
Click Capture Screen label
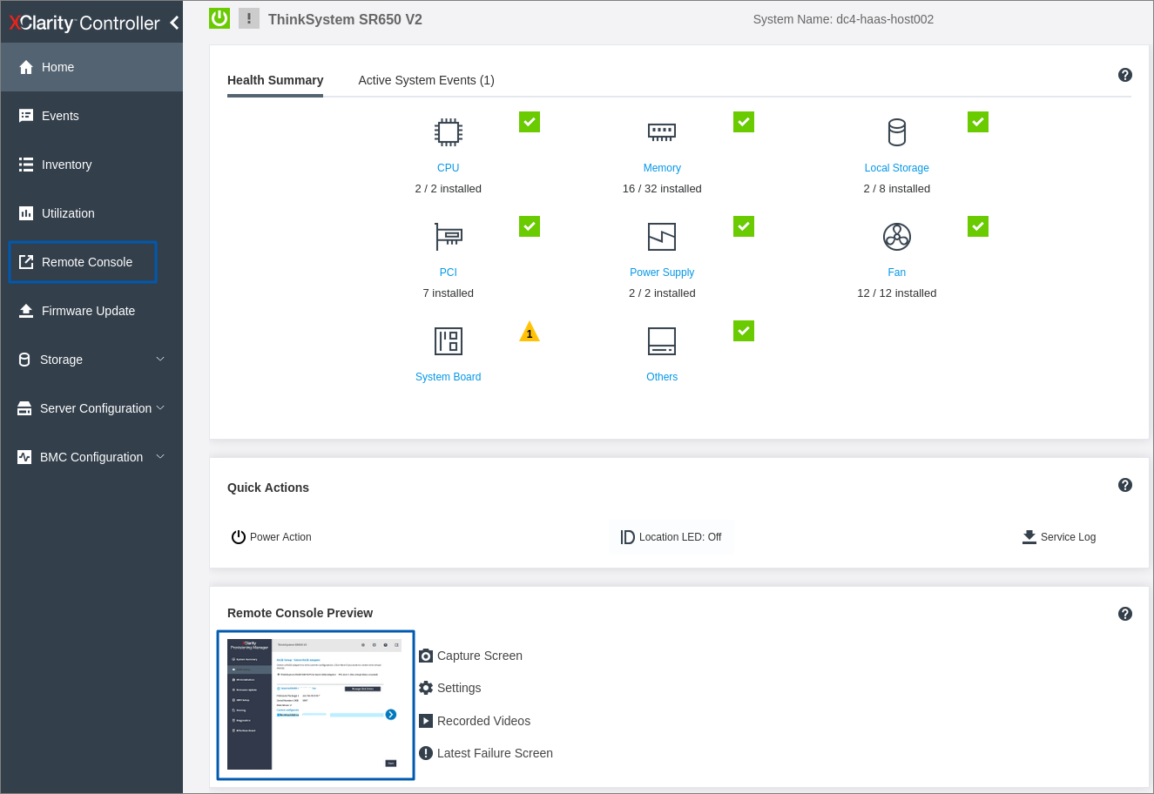pyautogui.click(x=480, y=656)
